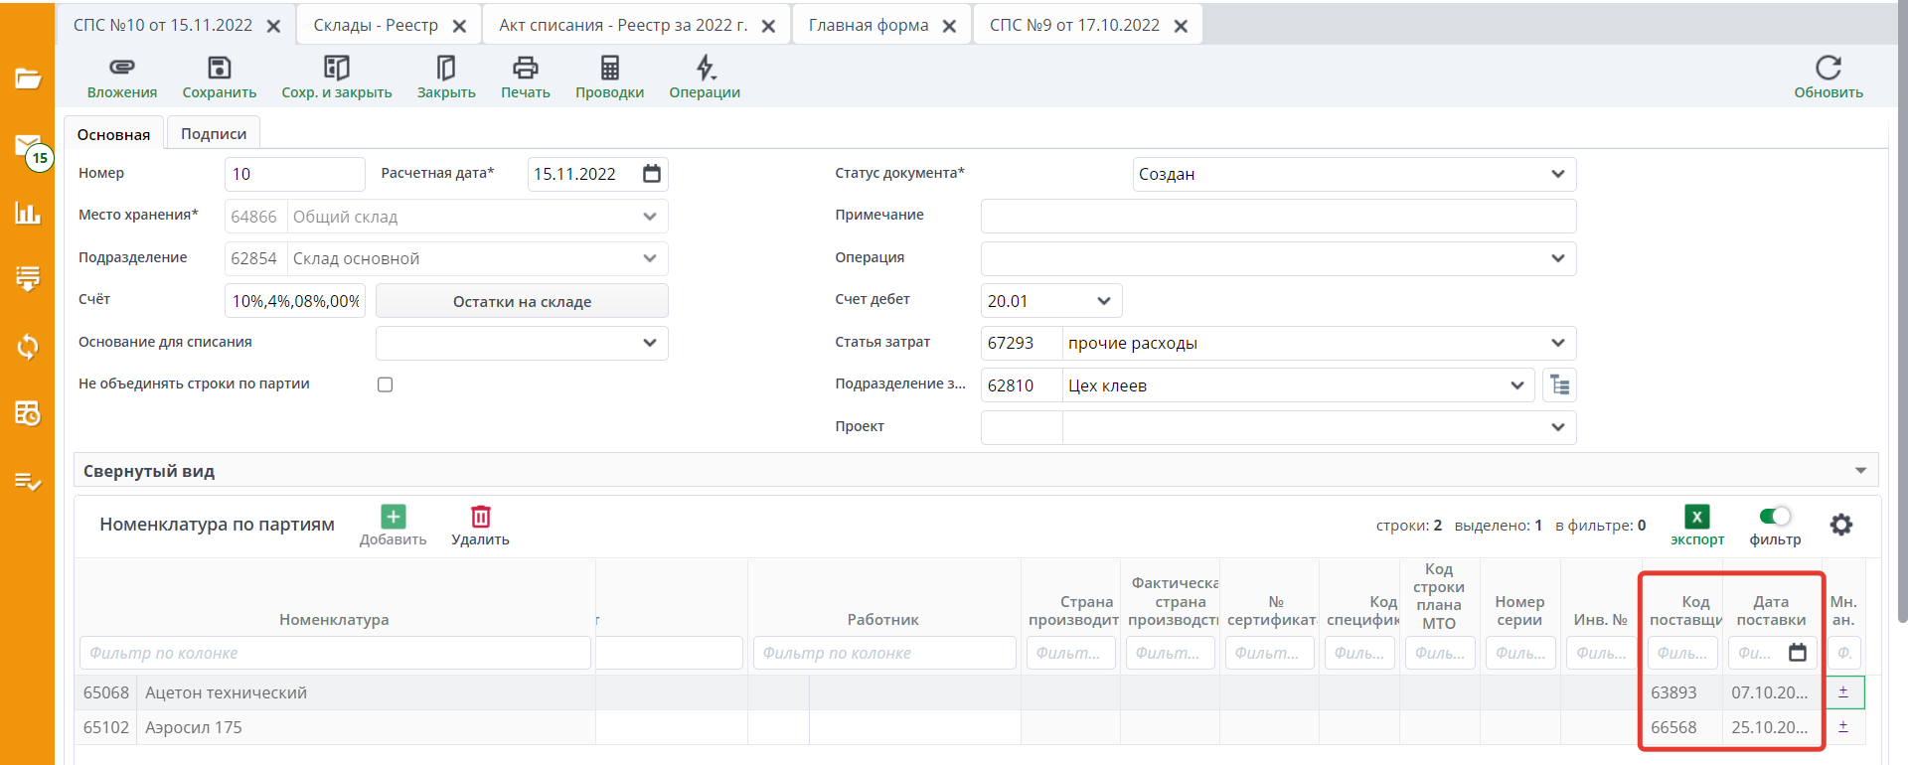Click the Печать print icon
This screenshot has width=1908, height=765.
(x=525, y=68)
